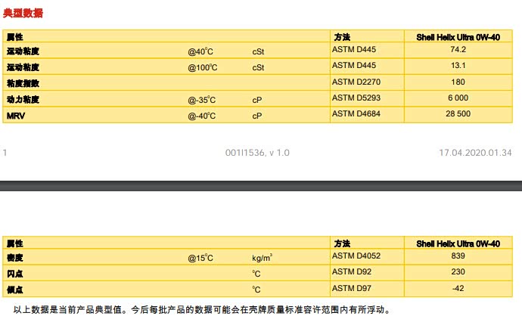Select the pour point value -42
The height and width of the screenshot is (316, 522).
point(458,288)
